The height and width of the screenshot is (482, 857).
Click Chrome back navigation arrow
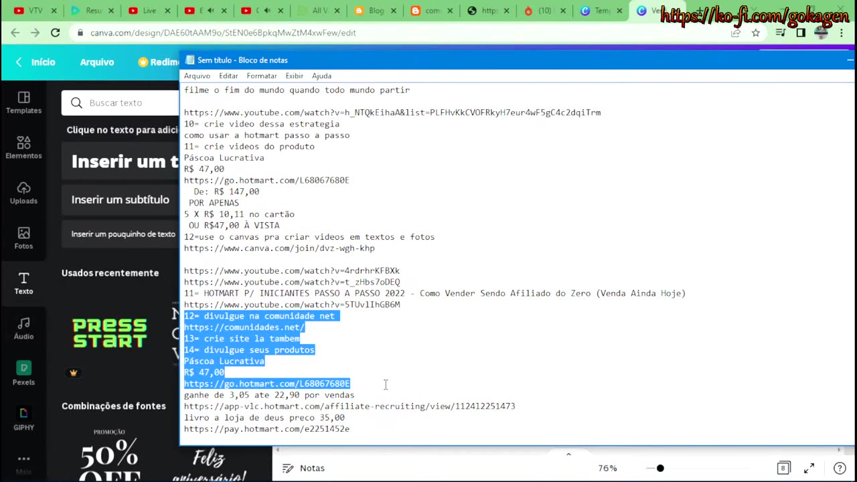click(15, 33)
